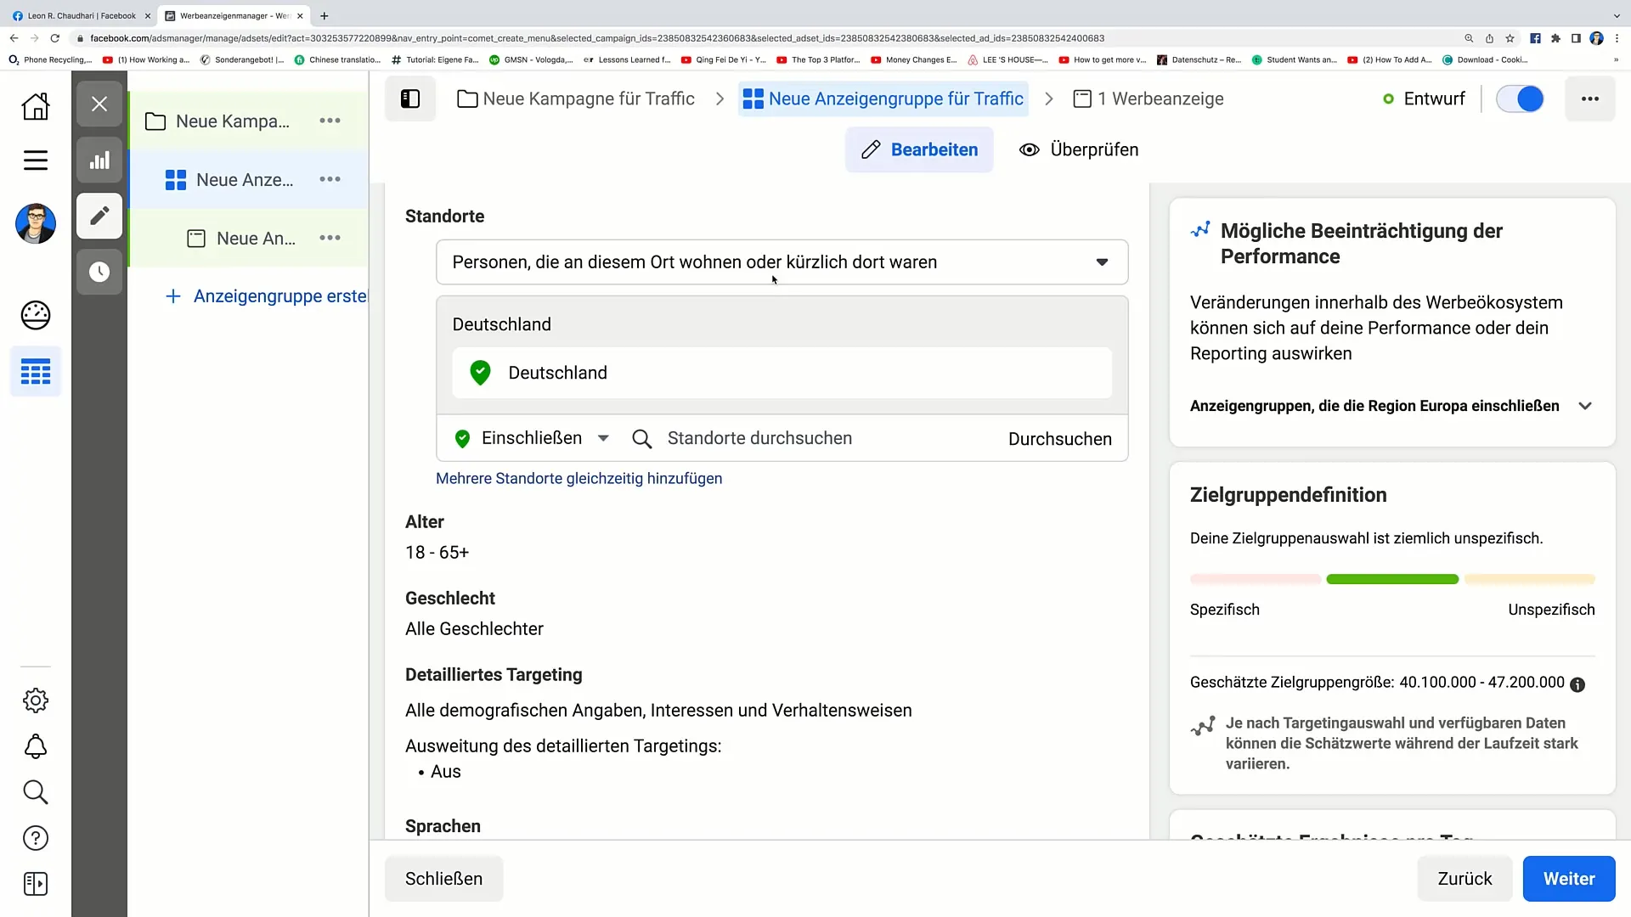Click the green Deutschland location shield icon

pyautogui.click(x=480, y=373)
